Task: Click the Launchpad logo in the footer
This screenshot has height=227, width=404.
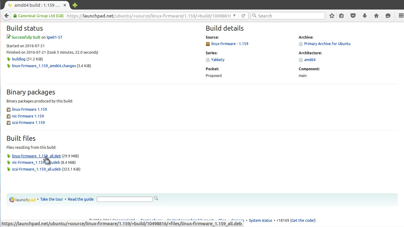Action: coord(23,200)
